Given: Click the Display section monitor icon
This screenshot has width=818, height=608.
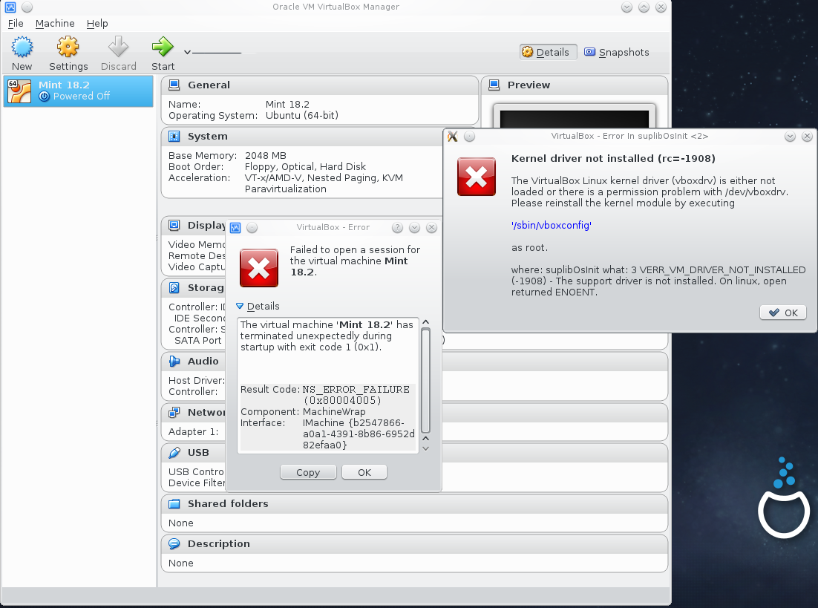Looking at the screenshot, I should (x=174, y=226).
